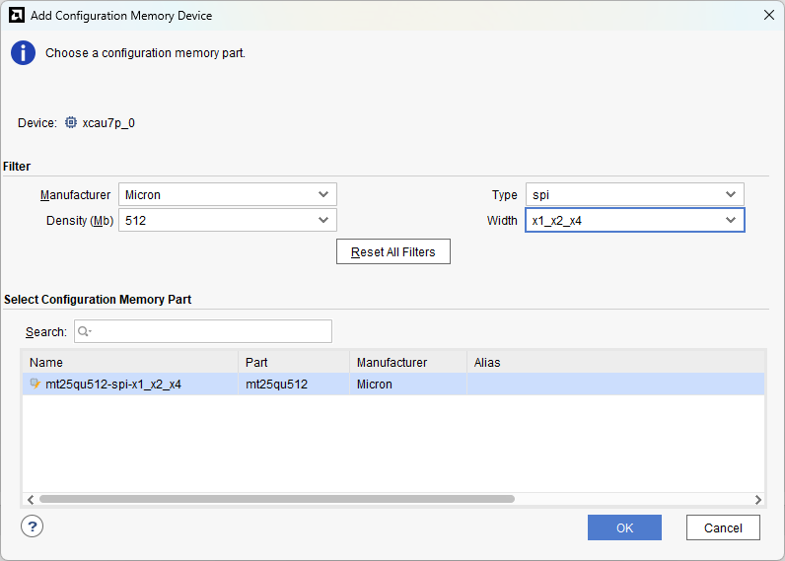Expand the Width dropdown
This screenshot has height=561, width=785.
coord(634,220)
